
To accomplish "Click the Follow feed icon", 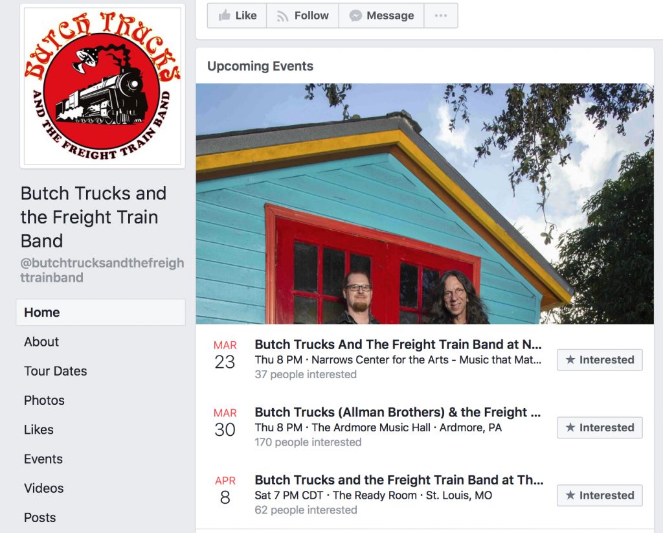I will point(282,16).
